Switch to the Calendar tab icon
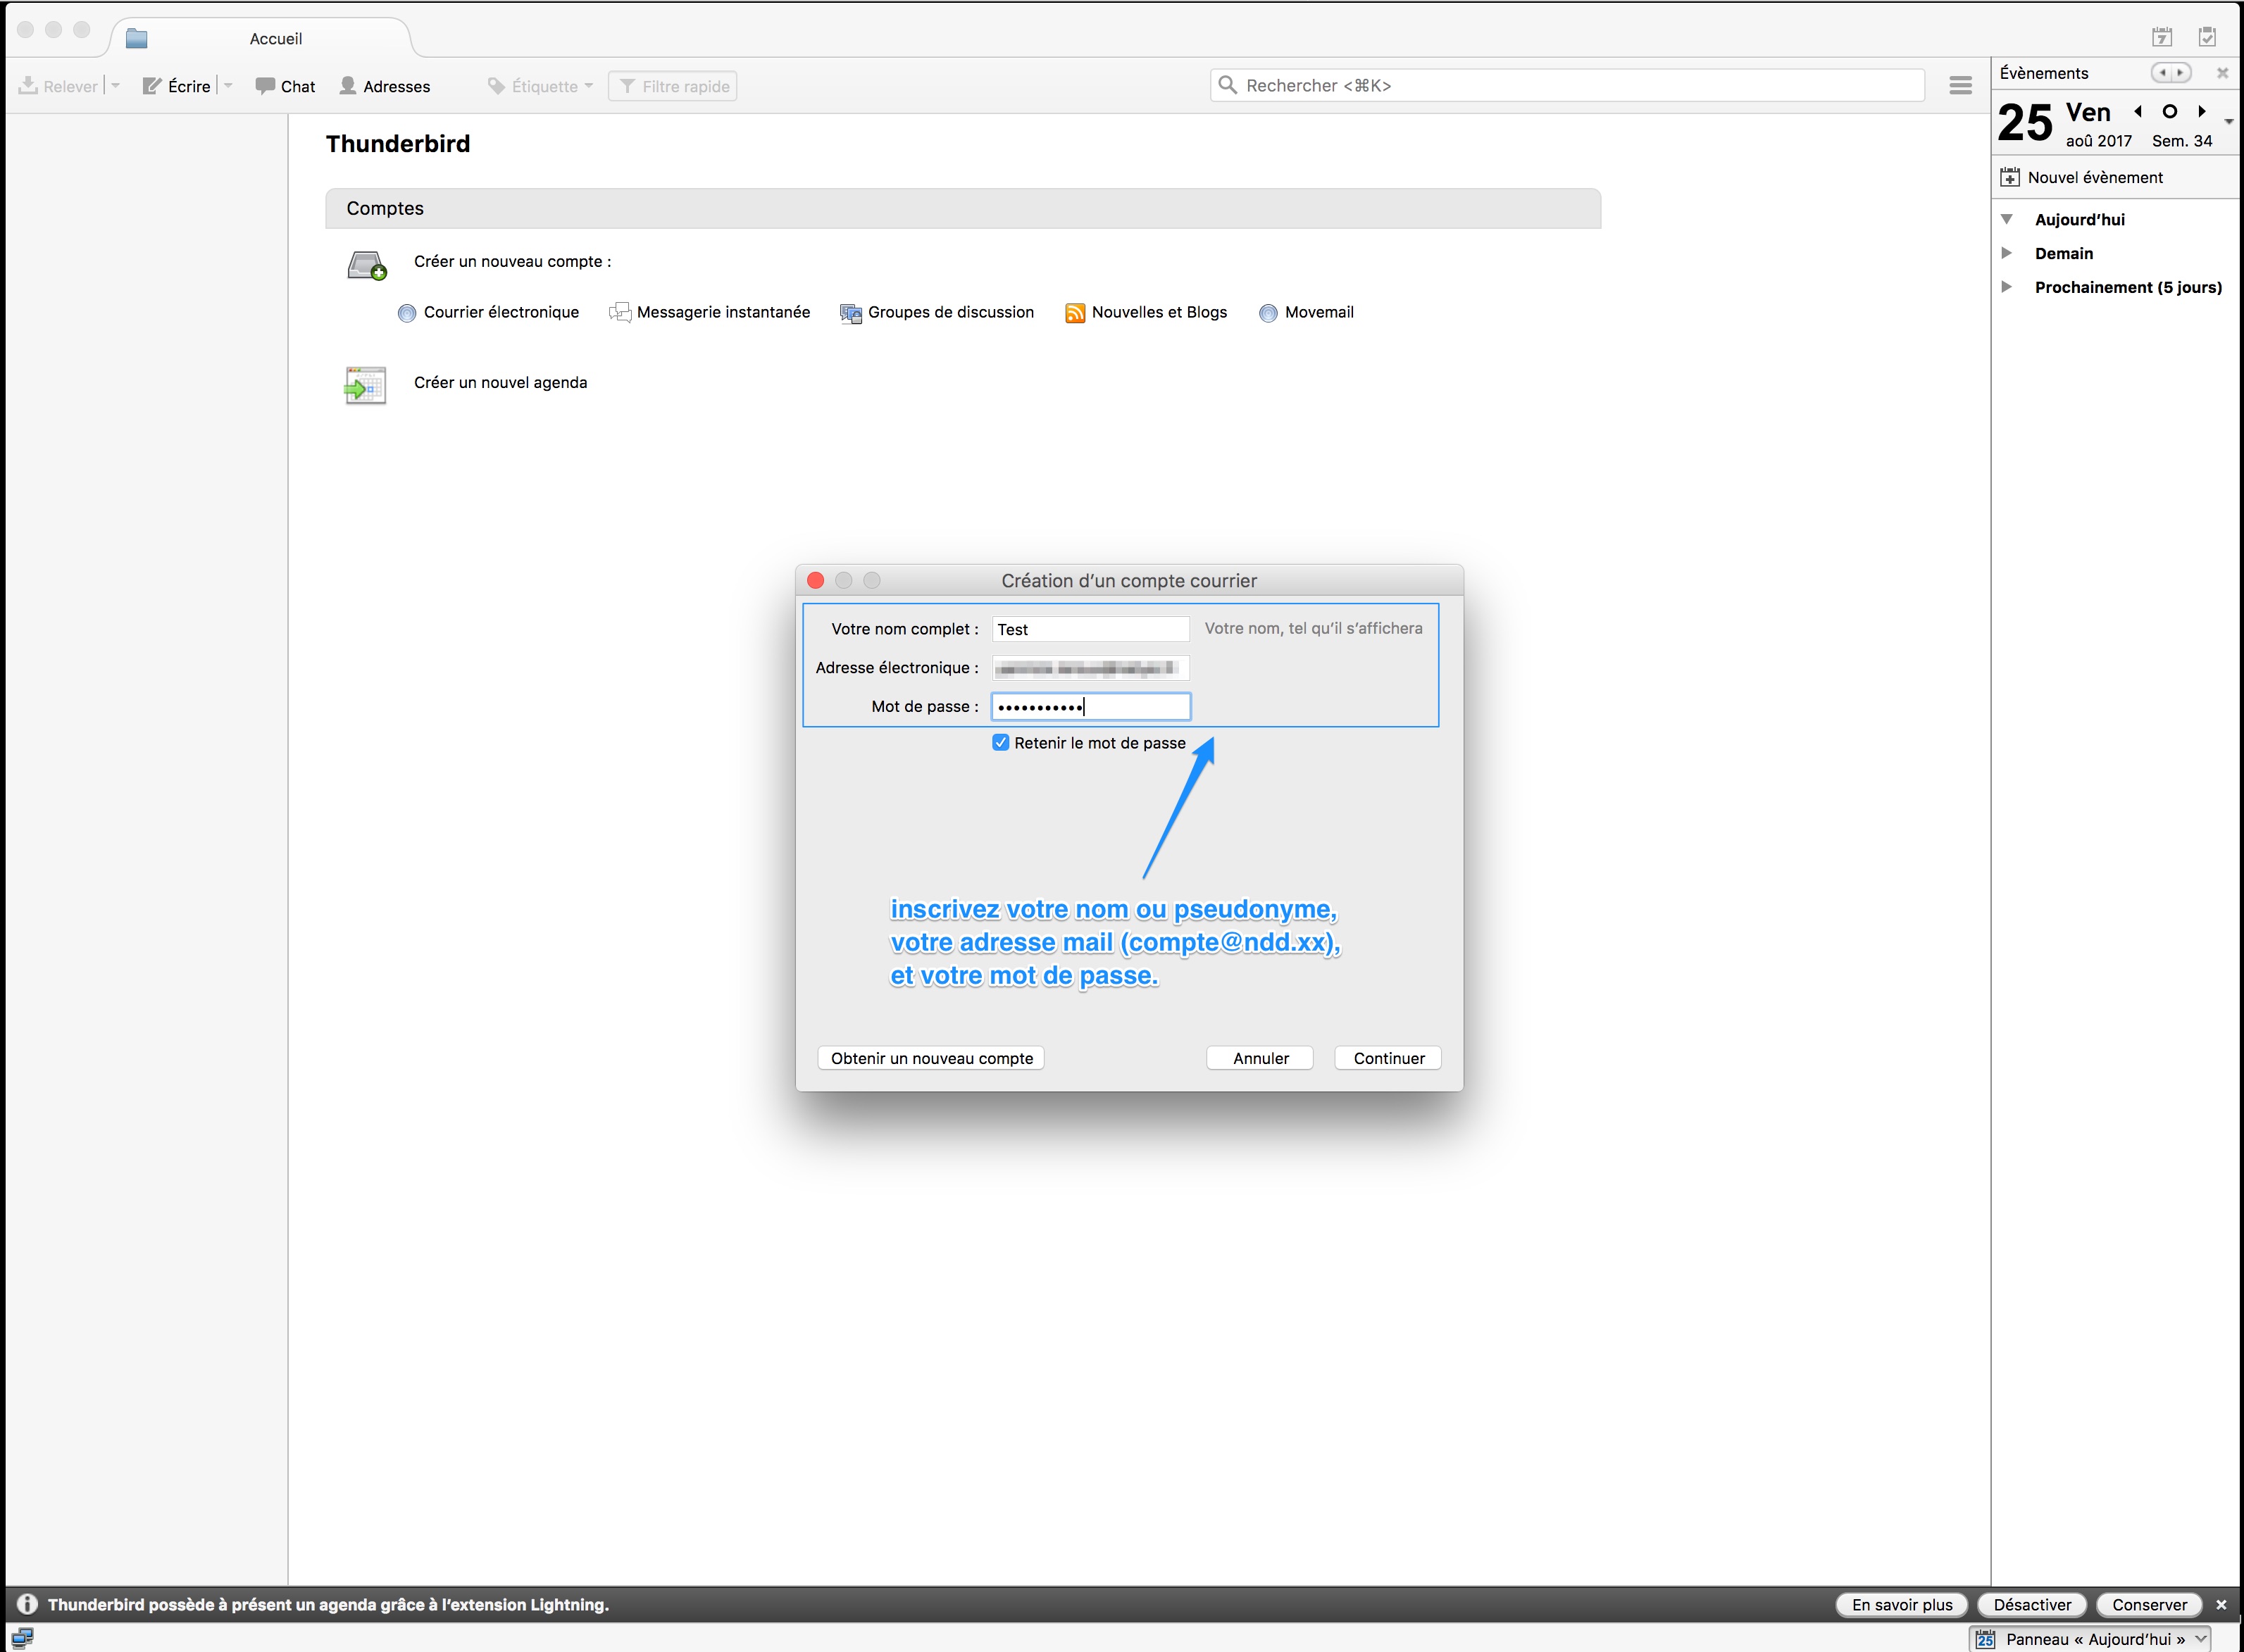Screen dimensions: 2244x1652 click(2162, 37)
